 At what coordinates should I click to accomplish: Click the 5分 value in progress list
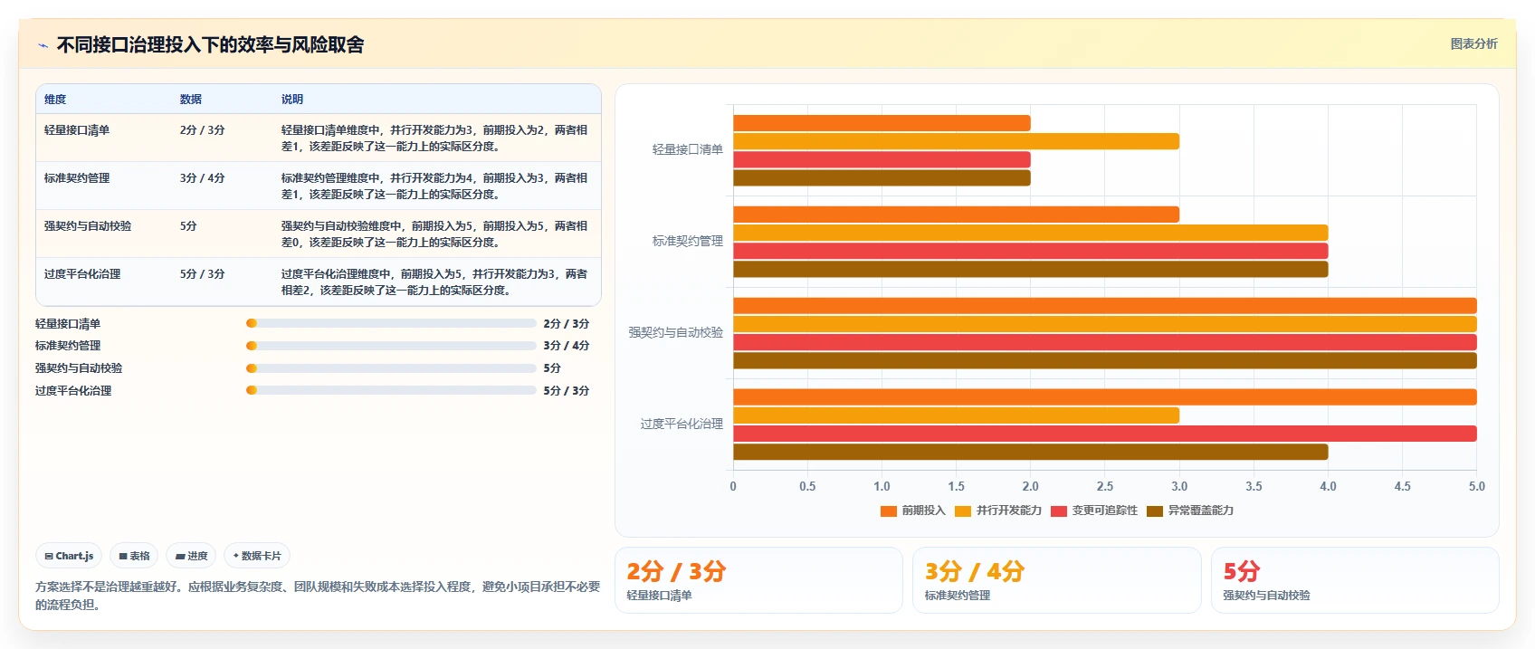coord(552,368)
